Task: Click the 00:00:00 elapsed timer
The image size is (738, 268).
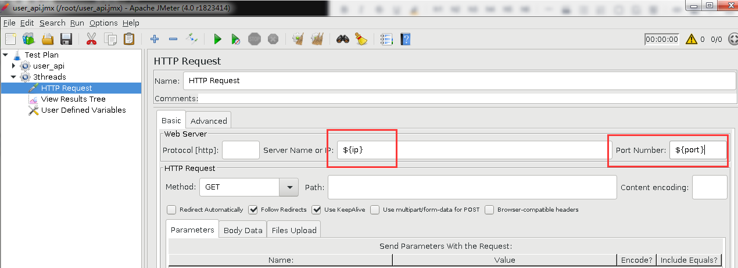Action: [x=662, y=40]
